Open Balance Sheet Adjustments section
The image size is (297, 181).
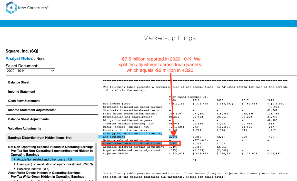click(x=52, y=119)
